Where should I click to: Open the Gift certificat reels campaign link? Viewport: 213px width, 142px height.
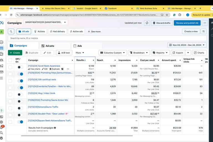(x=42, y=80)
